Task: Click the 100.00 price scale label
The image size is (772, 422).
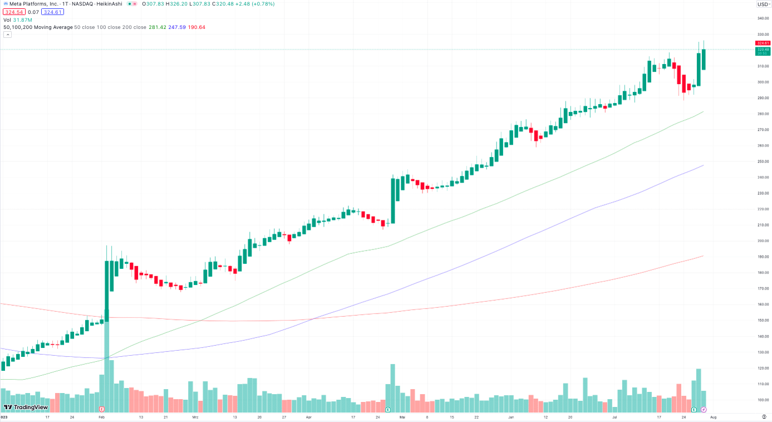Action: tap(763, 400)
